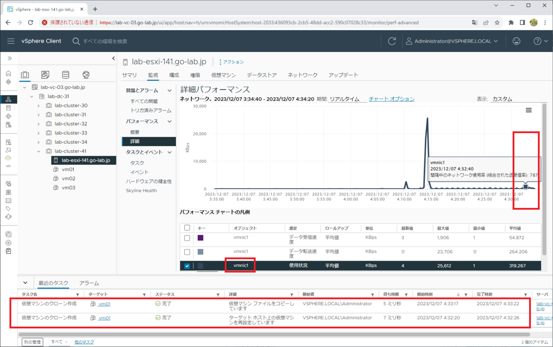This screenshot has height=347, width=553.
Task: Switch to the ネットワーク tab
Action: coord(303,75)
